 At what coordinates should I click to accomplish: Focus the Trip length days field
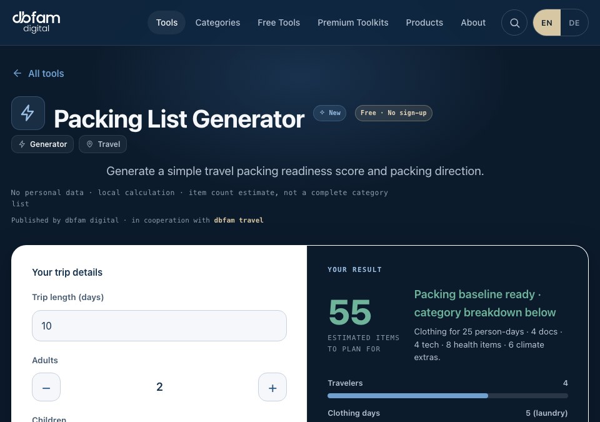[x=159, y=326]
